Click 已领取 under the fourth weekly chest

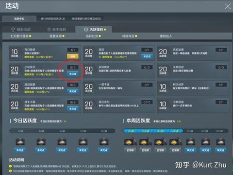coord(175,150)
